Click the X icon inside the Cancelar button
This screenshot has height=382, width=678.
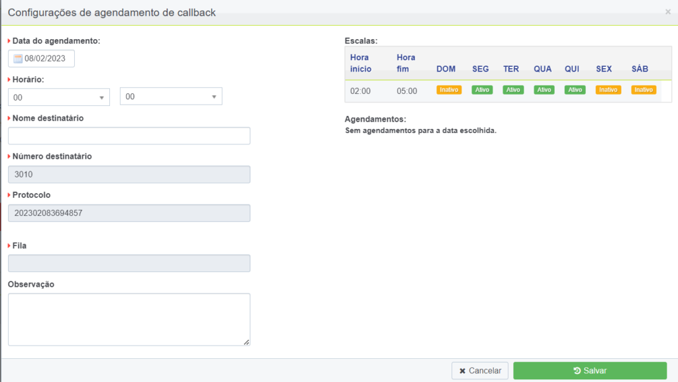462,370
